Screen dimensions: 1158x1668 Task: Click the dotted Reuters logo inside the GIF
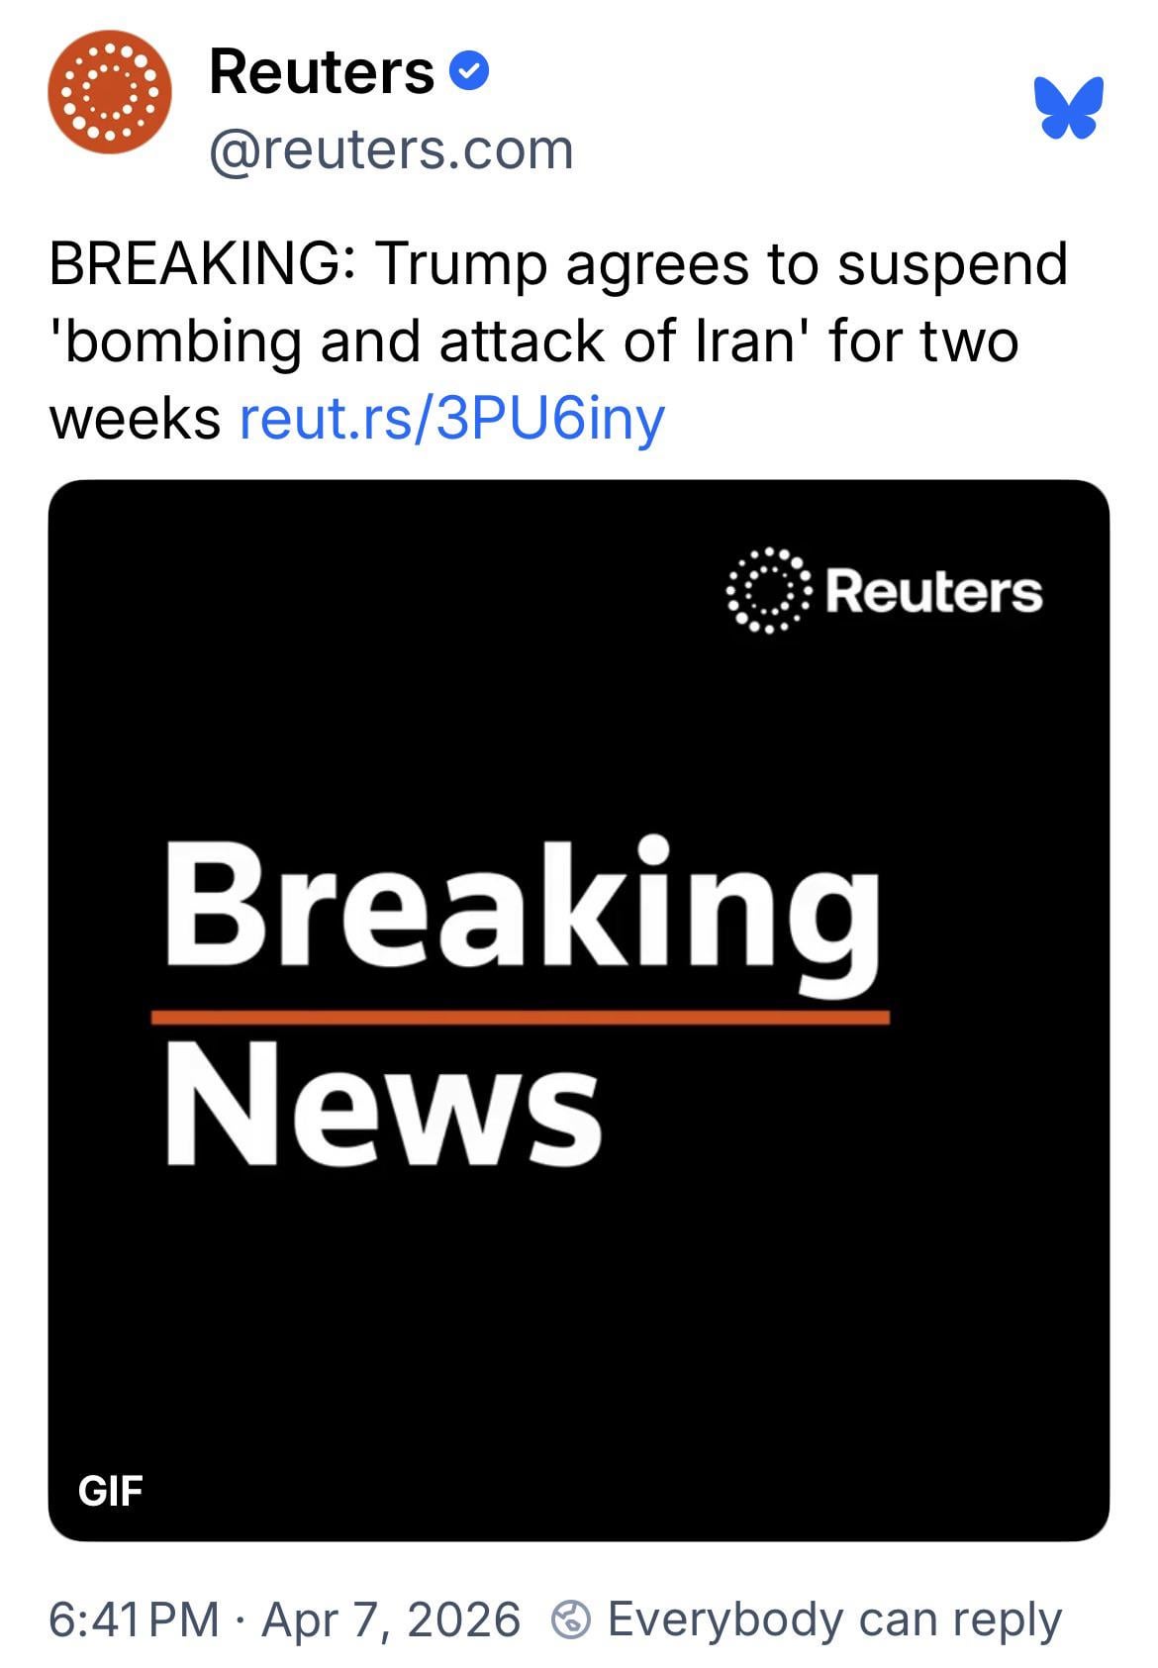(768, 590)
